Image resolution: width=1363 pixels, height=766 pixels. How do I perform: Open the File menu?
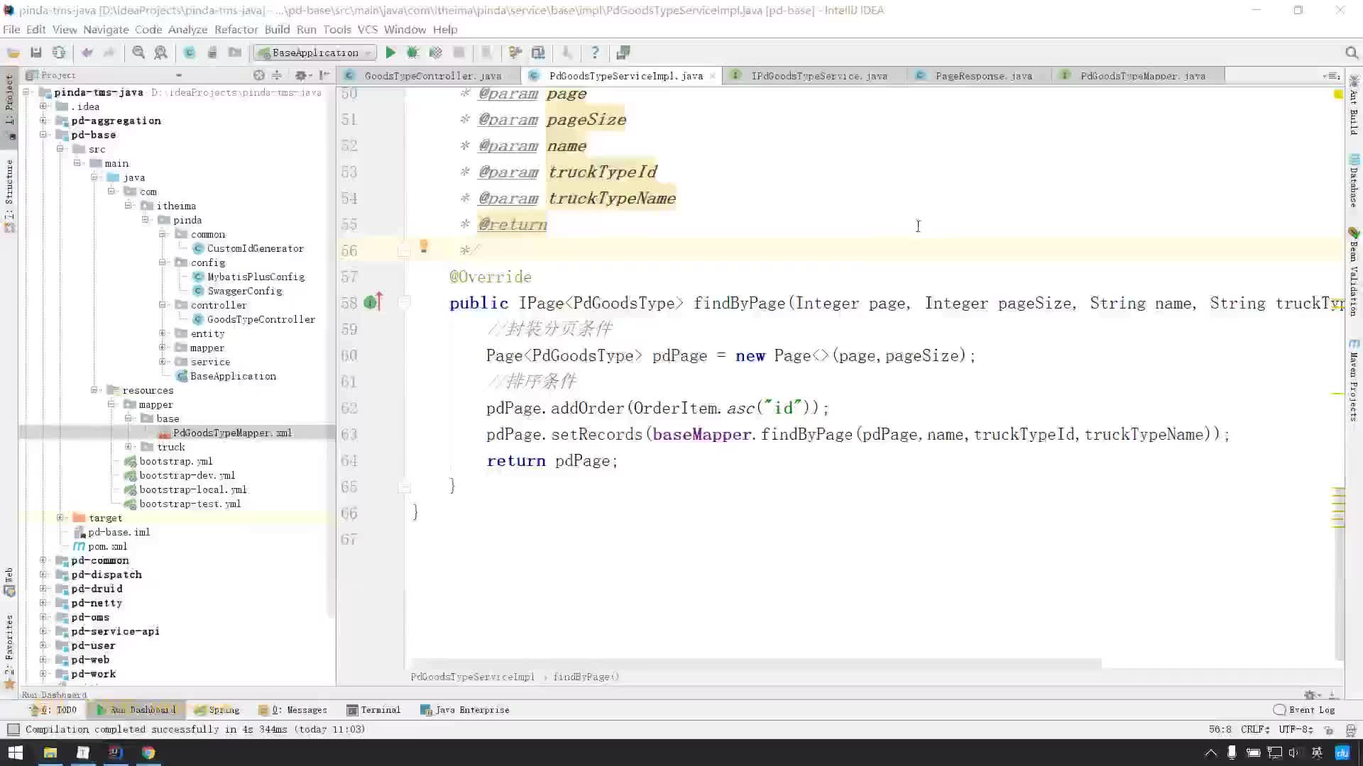coord(11,29)
